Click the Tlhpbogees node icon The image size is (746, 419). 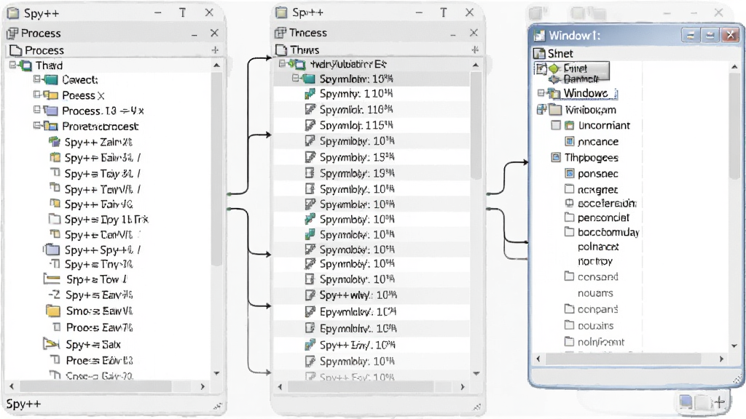556,157
